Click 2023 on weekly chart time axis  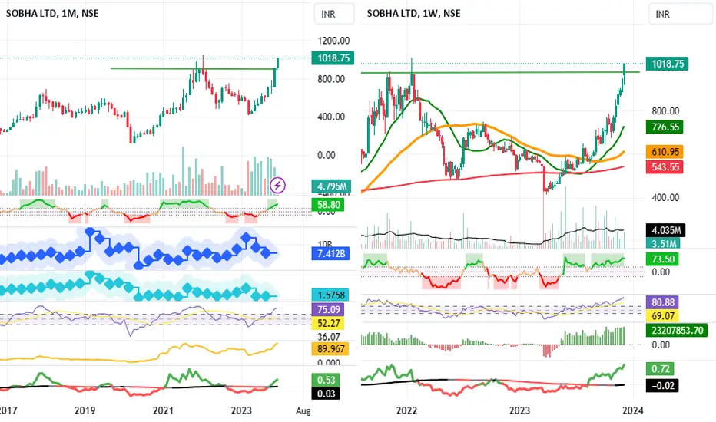(x=519, y=410)
